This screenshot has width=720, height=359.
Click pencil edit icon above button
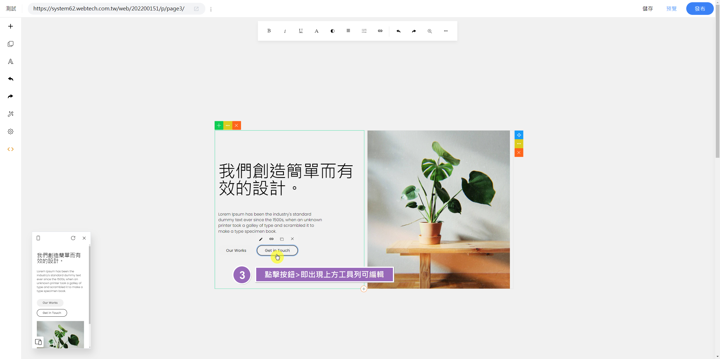coord(261,239)
